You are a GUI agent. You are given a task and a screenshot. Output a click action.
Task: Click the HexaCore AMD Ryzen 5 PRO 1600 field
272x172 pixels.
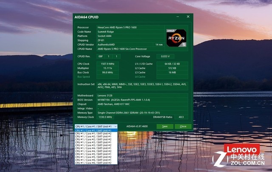pos(130,28)
